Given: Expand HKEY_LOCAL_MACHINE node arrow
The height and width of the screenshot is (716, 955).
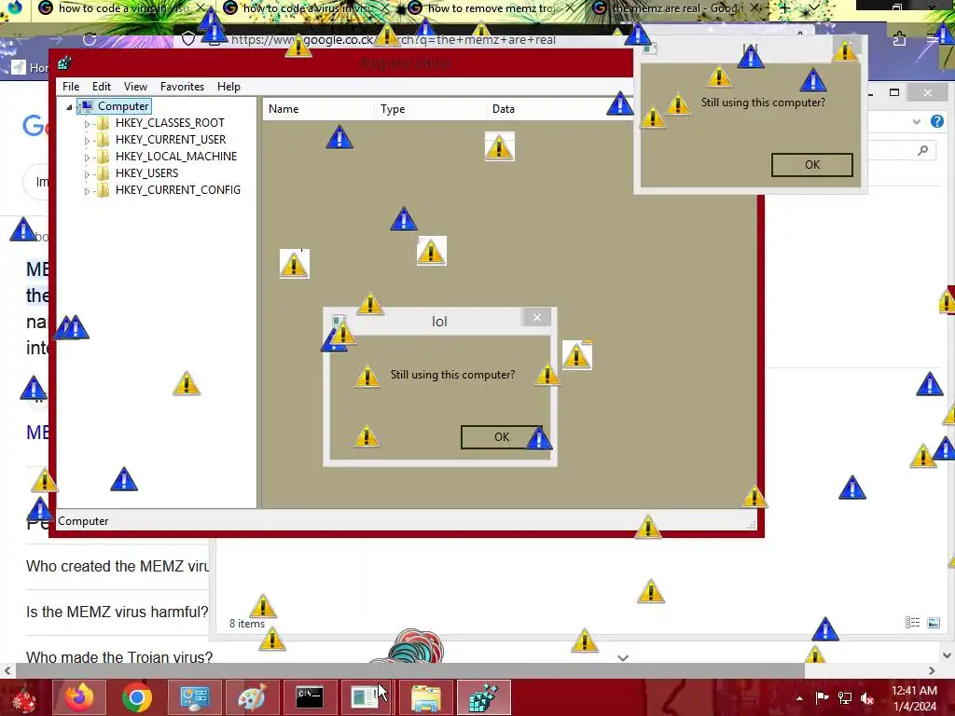Looking at the screenshot, I should pos(87,157).
